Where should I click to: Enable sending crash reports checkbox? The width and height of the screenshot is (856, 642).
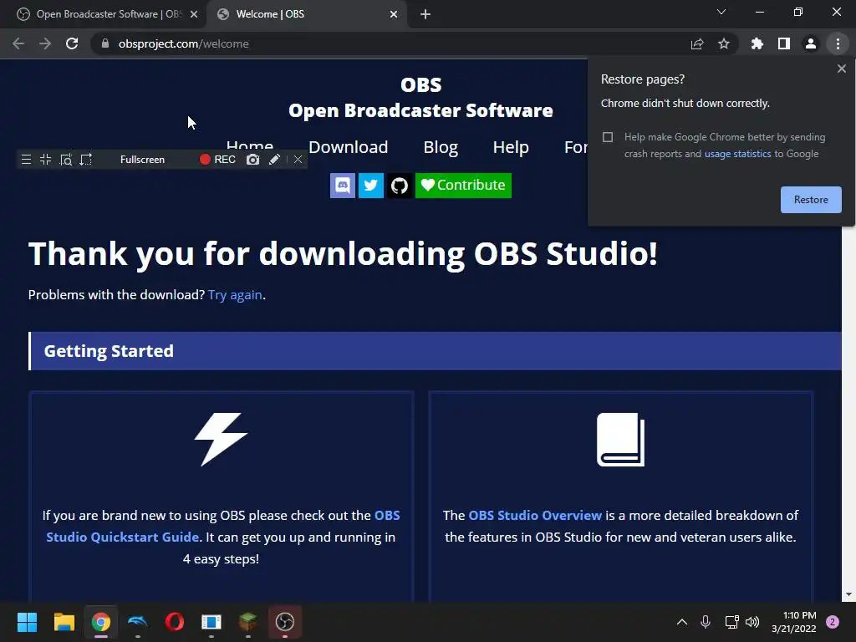[608, 137]
